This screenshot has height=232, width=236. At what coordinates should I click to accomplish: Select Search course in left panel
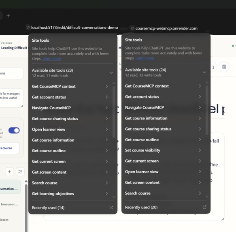[x=70, y=183]
